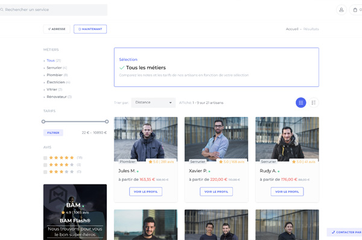
Task: Click the Plombier tag on Jules M.
Action: click(x=128, y=162)
